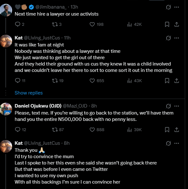Image resolution: width=188 pixels, height=189 pixels.
Task: Open Jimibanana's profile picture
Action: click(x=6, y=10)
